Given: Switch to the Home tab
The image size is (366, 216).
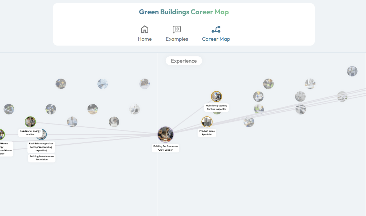Looking at the screenshot, I should tap(145, 33).
